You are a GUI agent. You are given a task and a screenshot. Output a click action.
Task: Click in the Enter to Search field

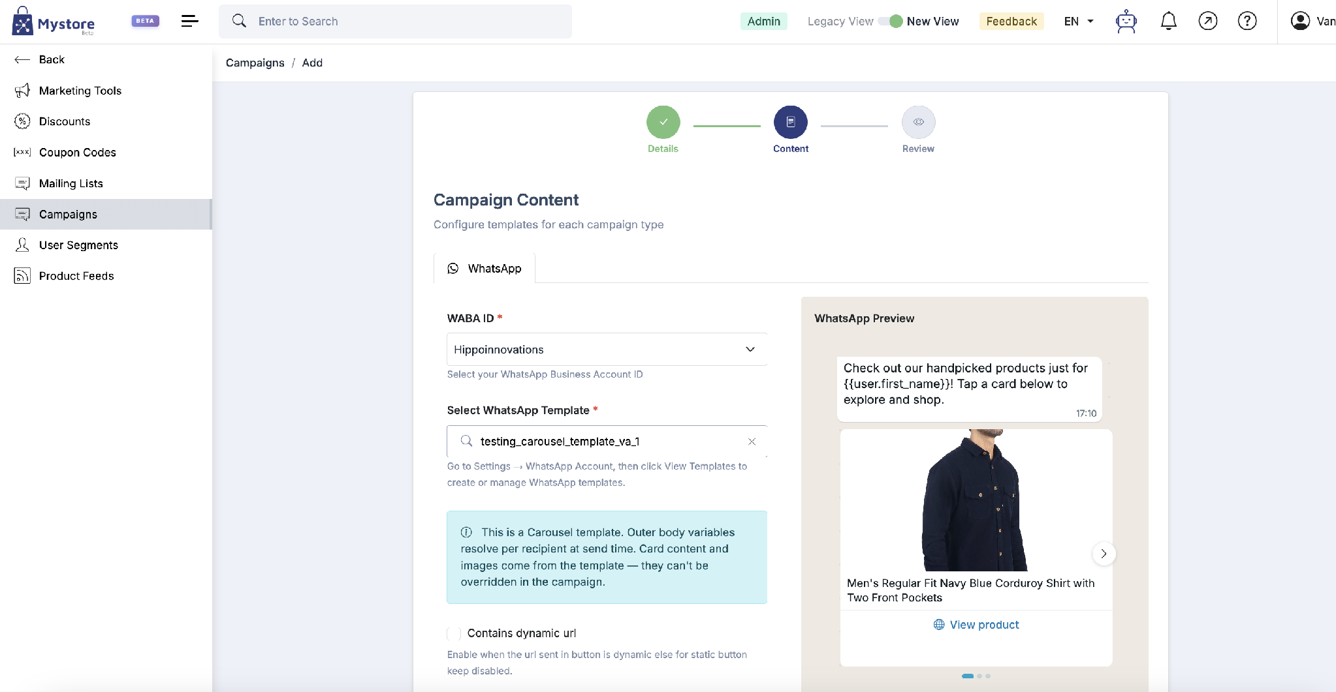(x=395, y=22)
